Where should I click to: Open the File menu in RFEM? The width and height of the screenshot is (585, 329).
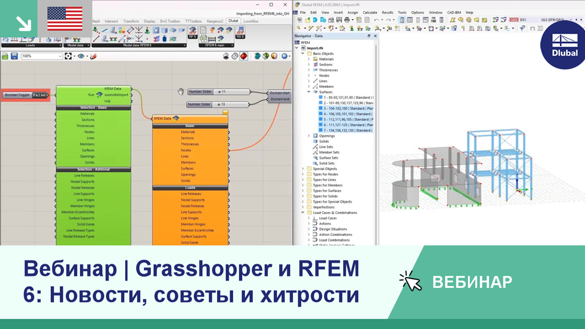pos(303,13)
